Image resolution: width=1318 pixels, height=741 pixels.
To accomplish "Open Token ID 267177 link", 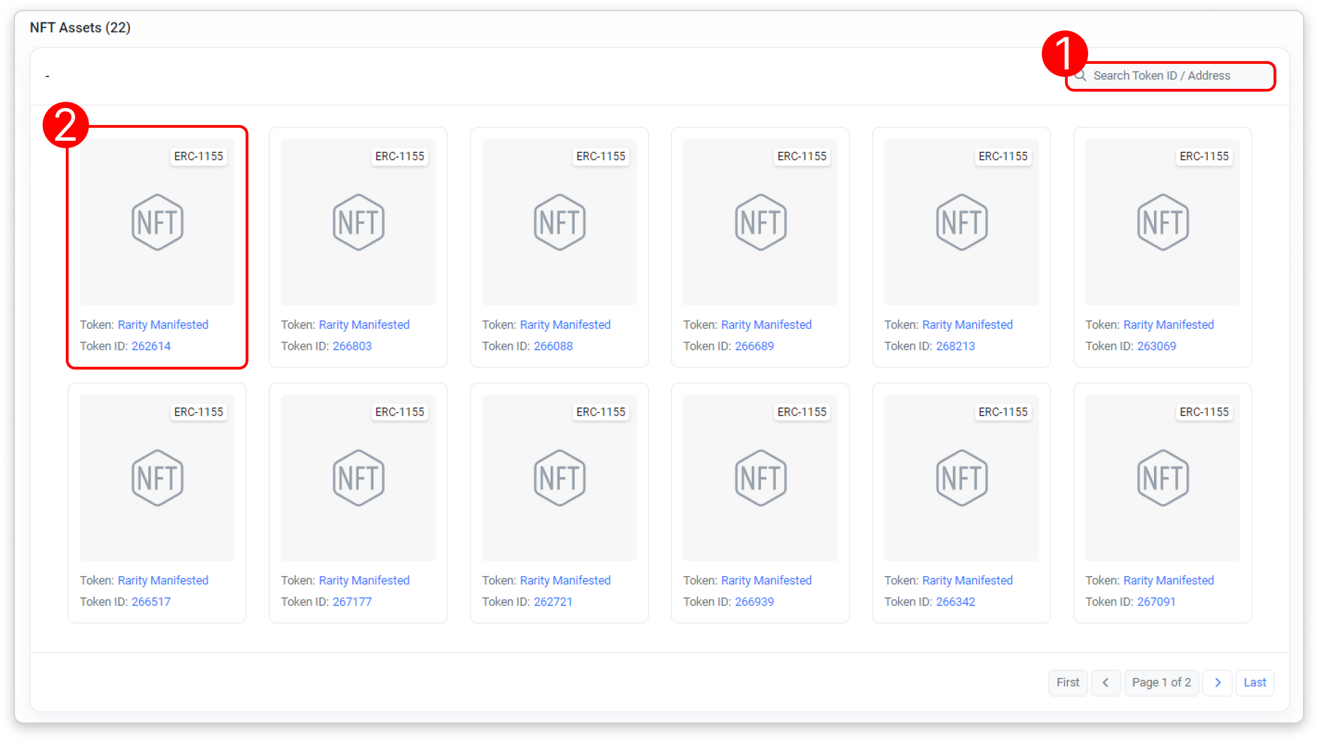I will [x=352, y=601].
